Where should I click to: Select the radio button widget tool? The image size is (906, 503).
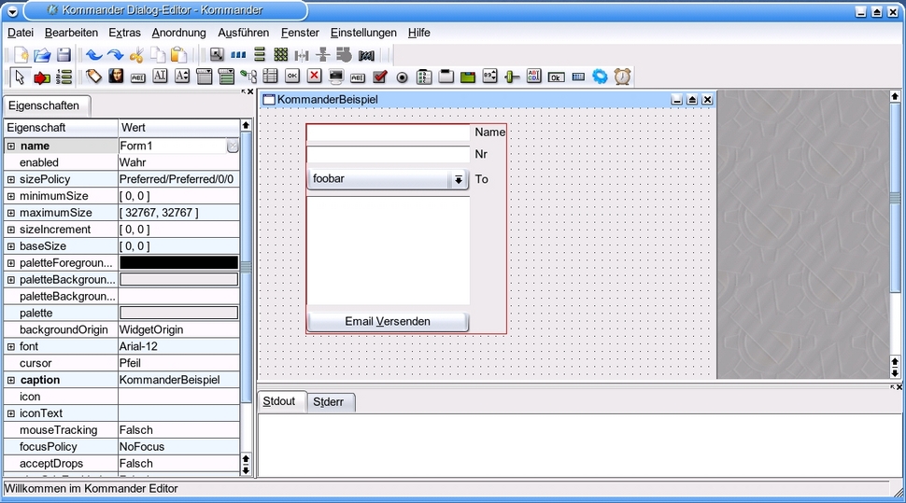[403, 77]
